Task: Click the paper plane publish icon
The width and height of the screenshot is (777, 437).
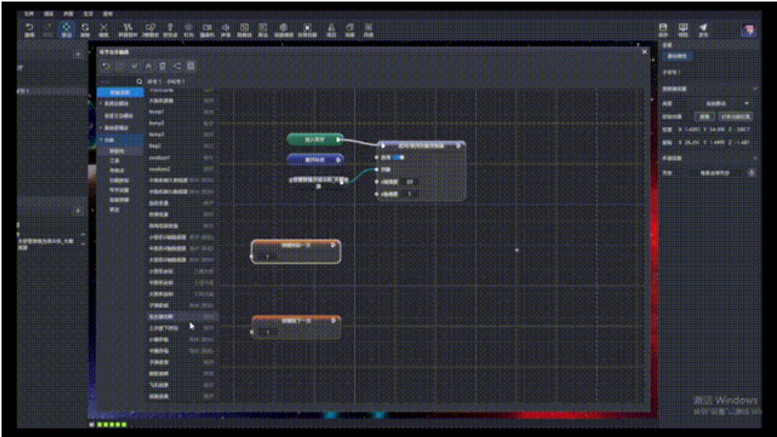Action: point(703,28)
